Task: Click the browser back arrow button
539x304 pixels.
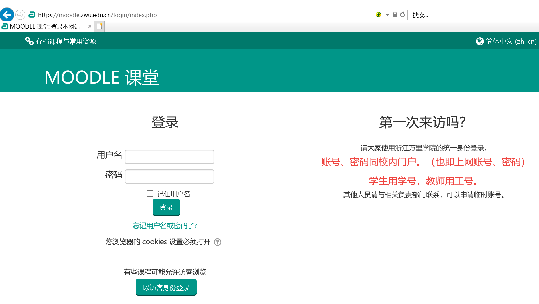Action: point(7,15)
